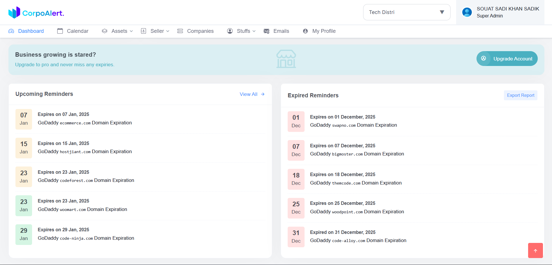Click the CorpoAlert logo

click(x=36, y=13)
